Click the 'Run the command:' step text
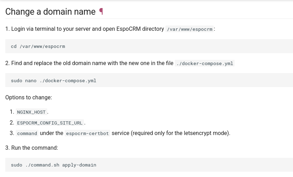The image size is (293, 177). [x=35, y=148]
